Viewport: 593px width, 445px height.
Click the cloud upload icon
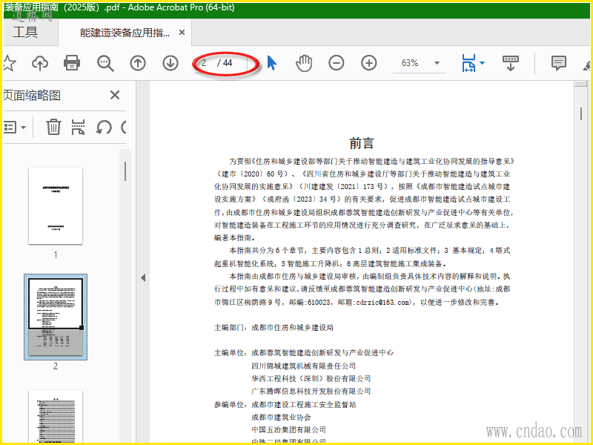pos(40,63)
